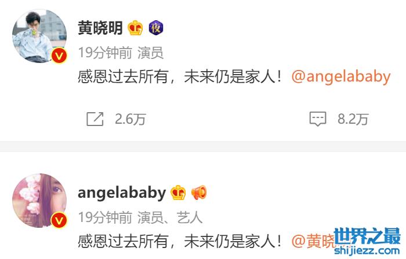Open the angelababy username link

tap(122, 193)
